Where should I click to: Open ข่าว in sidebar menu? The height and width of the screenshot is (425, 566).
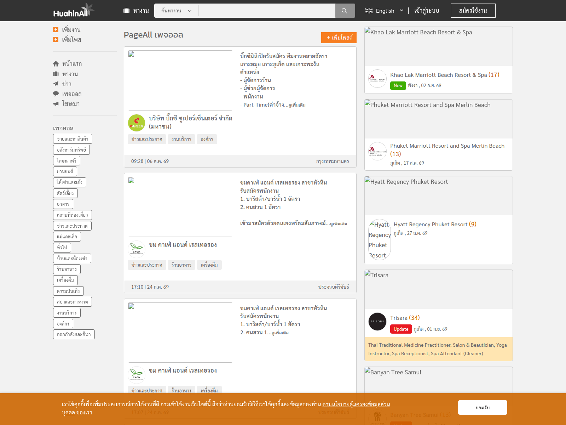click(67, 84)
